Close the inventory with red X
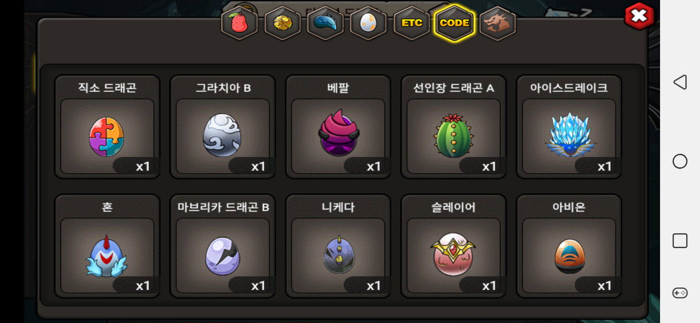Viewport: 700px width, 323px height. point(639,17)
